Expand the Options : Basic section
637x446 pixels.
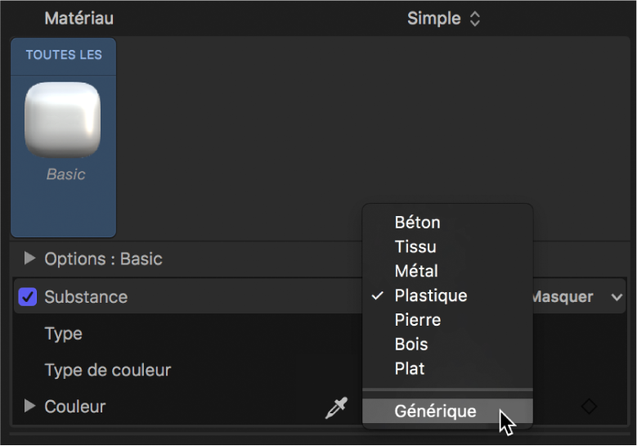point(30,259)
